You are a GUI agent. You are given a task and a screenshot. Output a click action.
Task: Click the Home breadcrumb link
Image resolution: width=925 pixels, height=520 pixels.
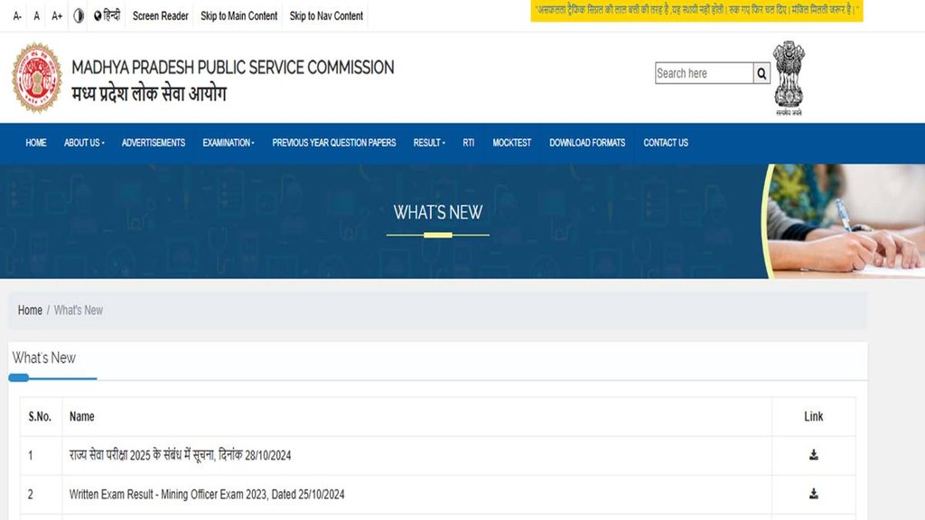pos(30,311)
